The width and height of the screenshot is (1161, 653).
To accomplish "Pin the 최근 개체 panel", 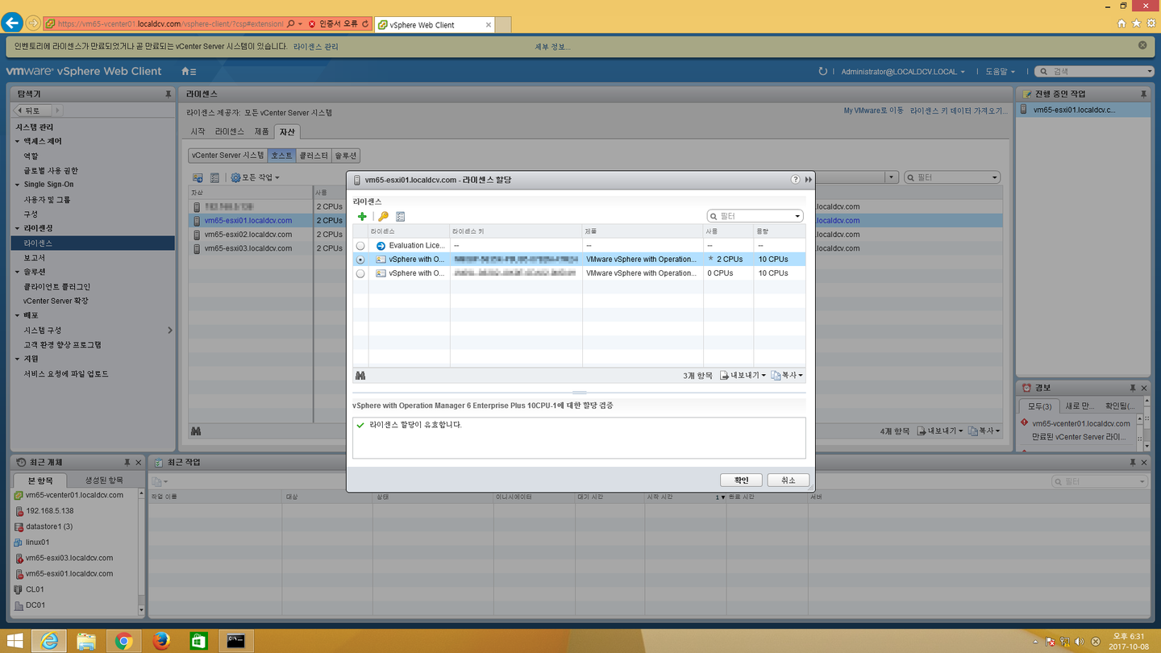I will point(127,462).
